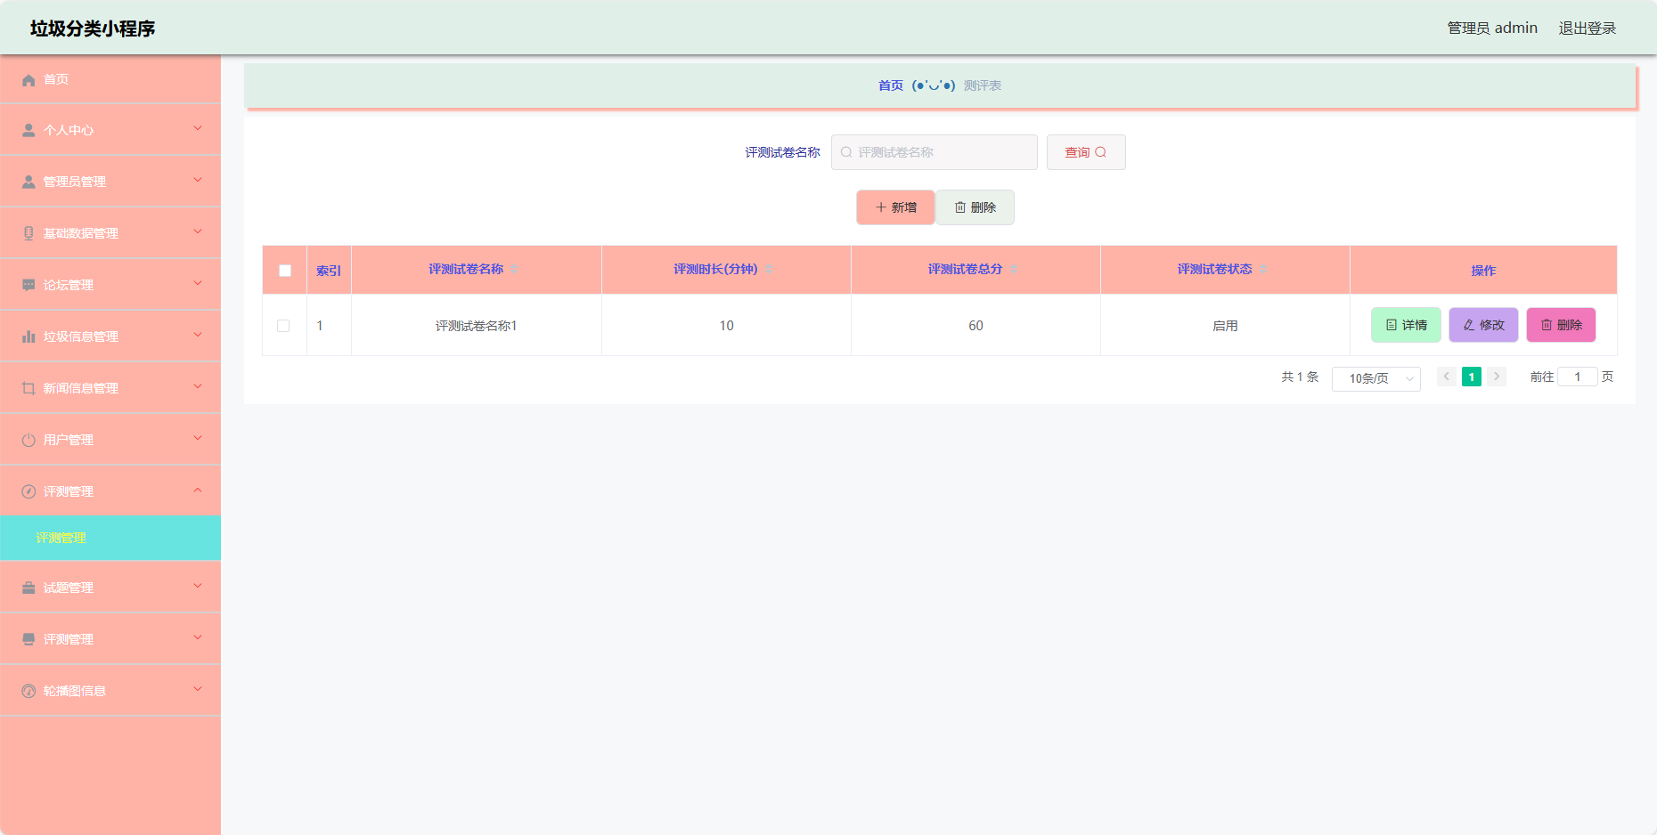This screenshot has height=835, width=1657.
Task: Open the 轮播图信息 sidebar menu
Action: pyautogui.click(x=110, y=691)
